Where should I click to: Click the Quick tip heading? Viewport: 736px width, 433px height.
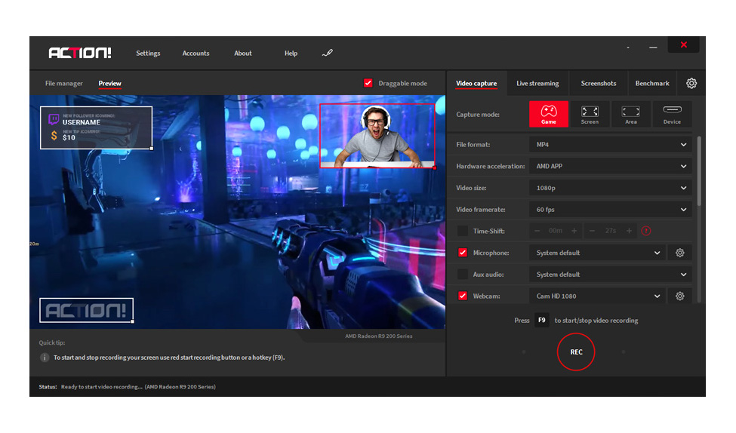point(52,342)
